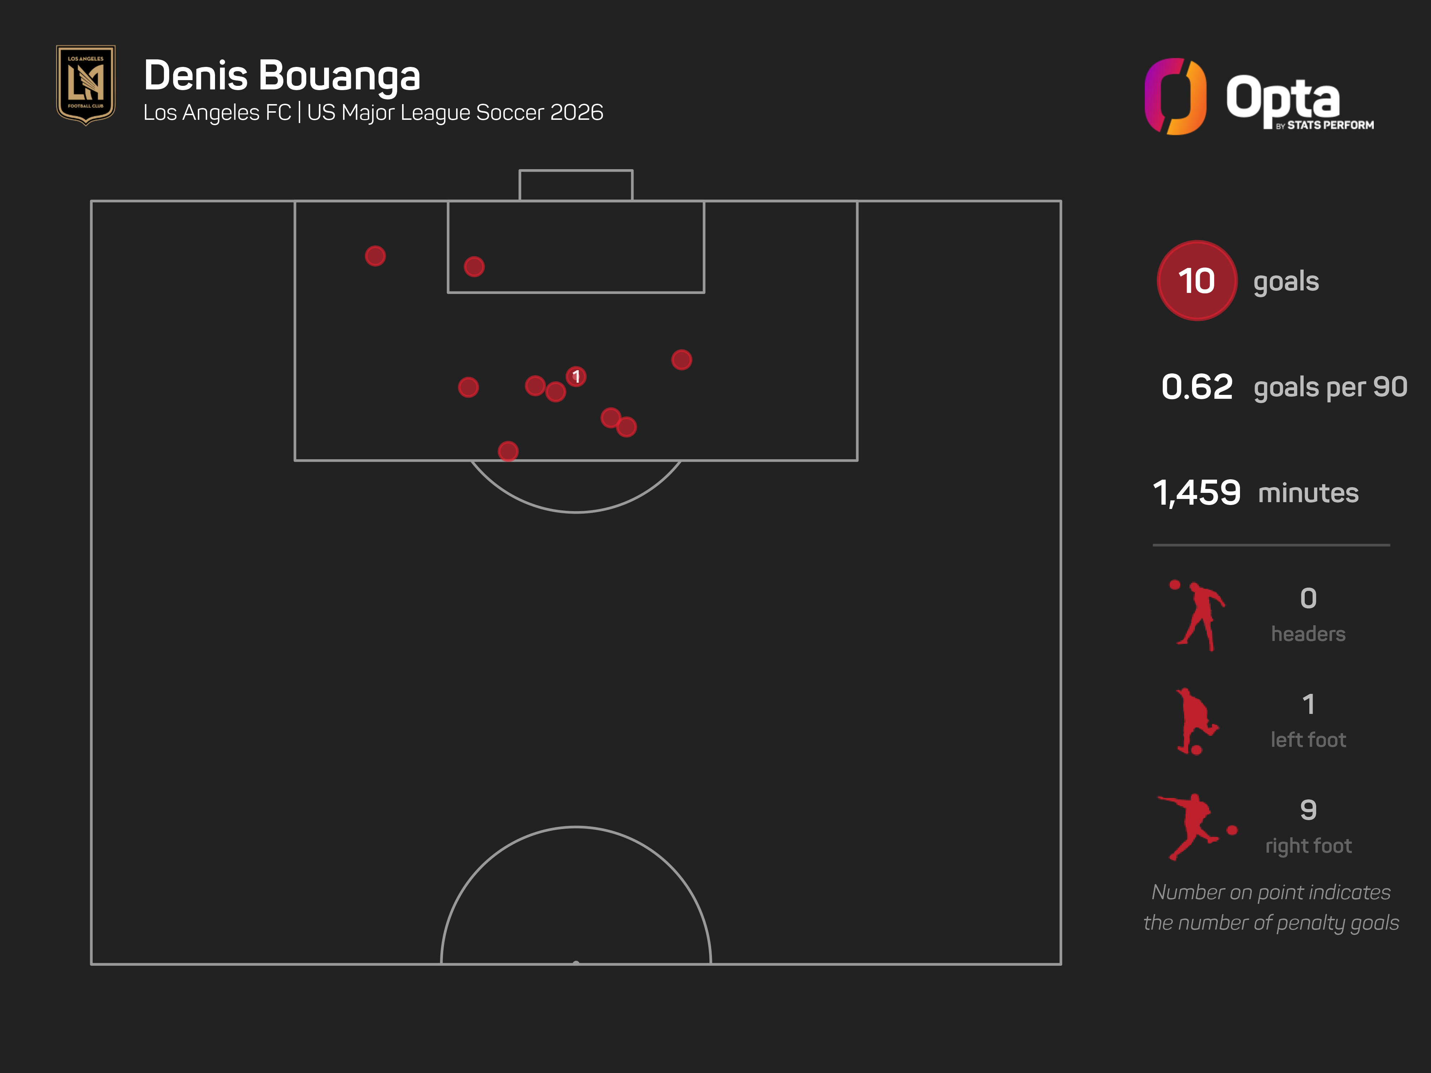Click the Opta by Stats Perform wordmark
Screen dimensions: 1431x1073
1299,101
